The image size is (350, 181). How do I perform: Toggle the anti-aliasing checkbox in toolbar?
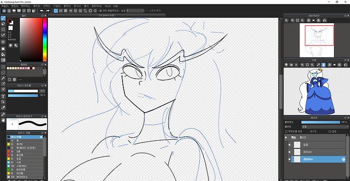point(101,11)
